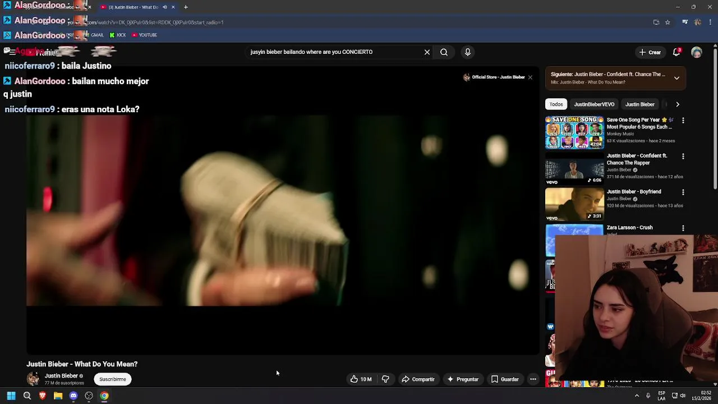
Task: Open Chrome profile avatar in toolbar
Action: click(x=698, y=22)
